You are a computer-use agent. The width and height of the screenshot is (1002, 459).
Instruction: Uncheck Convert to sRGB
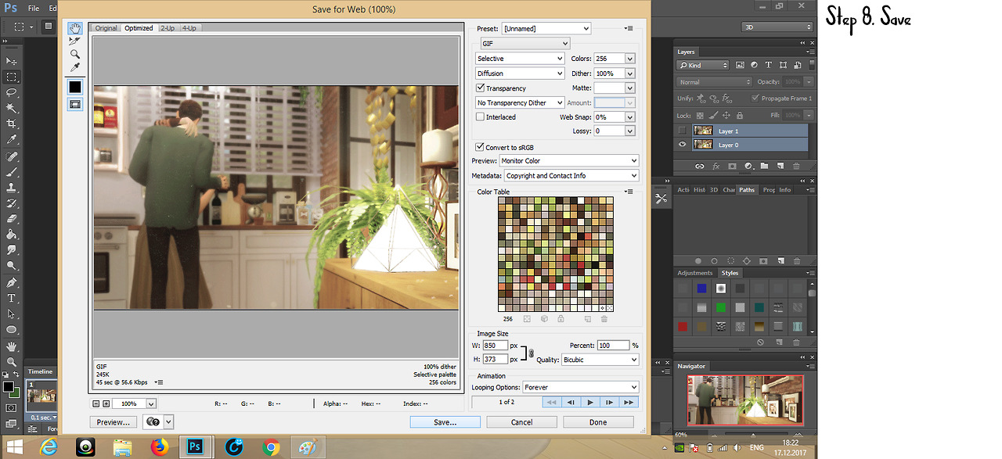(x=481, y=147)
